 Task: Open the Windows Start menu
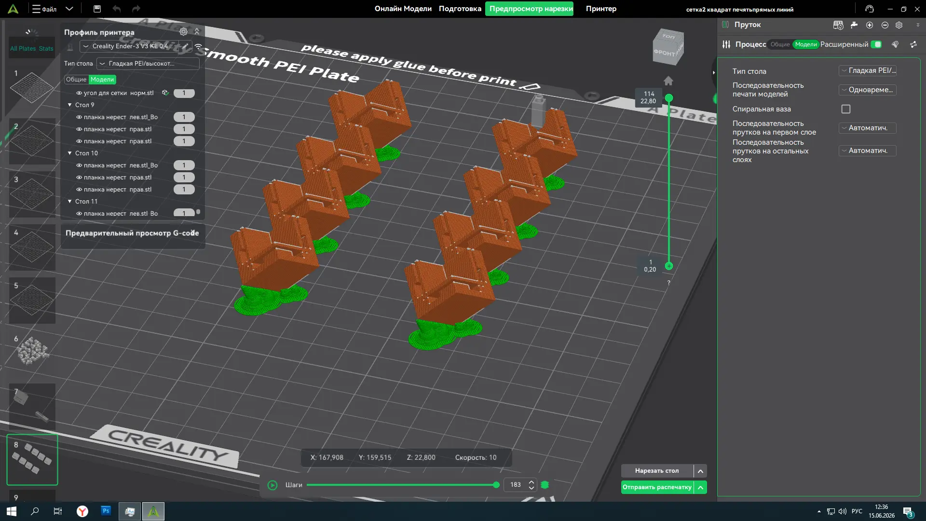(12, 511)
